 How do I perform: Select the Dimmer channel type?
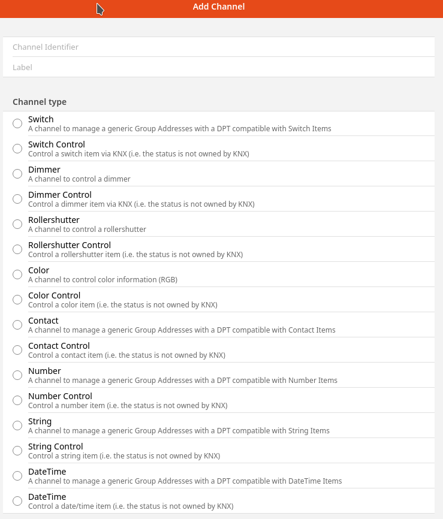17,174
